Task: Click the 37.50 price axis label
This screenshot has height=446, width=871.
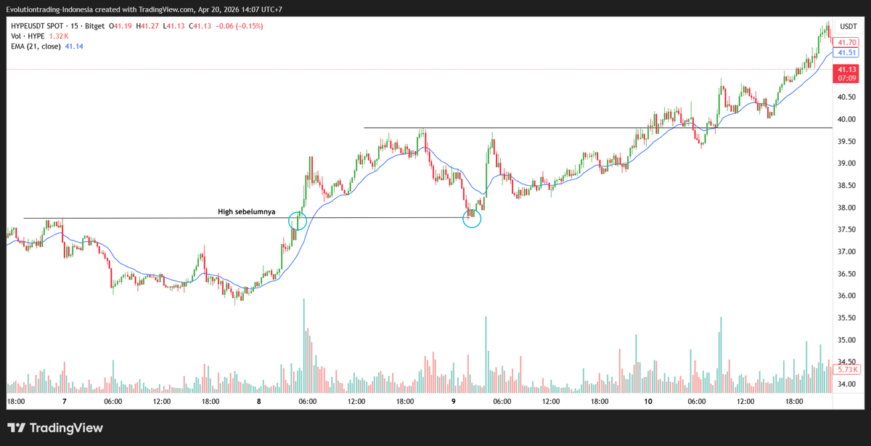Action: click(x=846, y=230)
